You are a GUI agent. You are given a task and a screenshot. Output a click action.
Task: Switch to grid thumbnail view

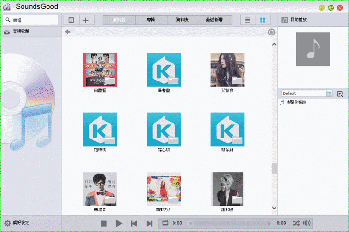click(263, 20)
